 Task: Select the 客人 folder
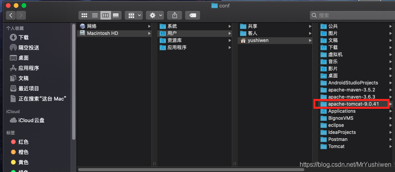275,33
